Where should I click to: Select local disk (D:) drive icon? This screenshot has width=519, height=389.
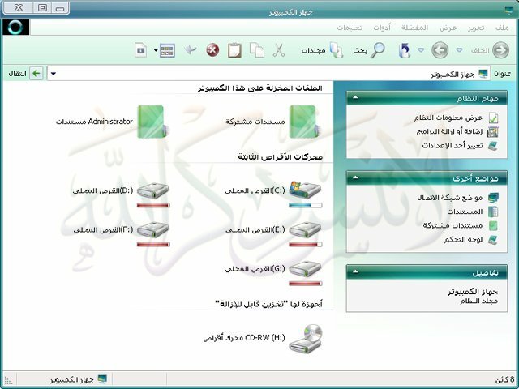click(x=153, y=191)
